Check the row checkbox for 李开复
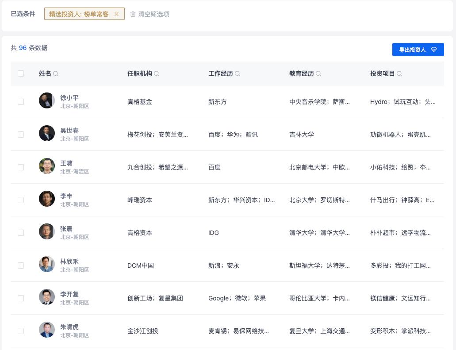Image resolution: width=456 pixels, height=350 pixels. 21,298
